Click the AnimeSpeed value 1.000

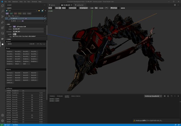tap(92, 8)
